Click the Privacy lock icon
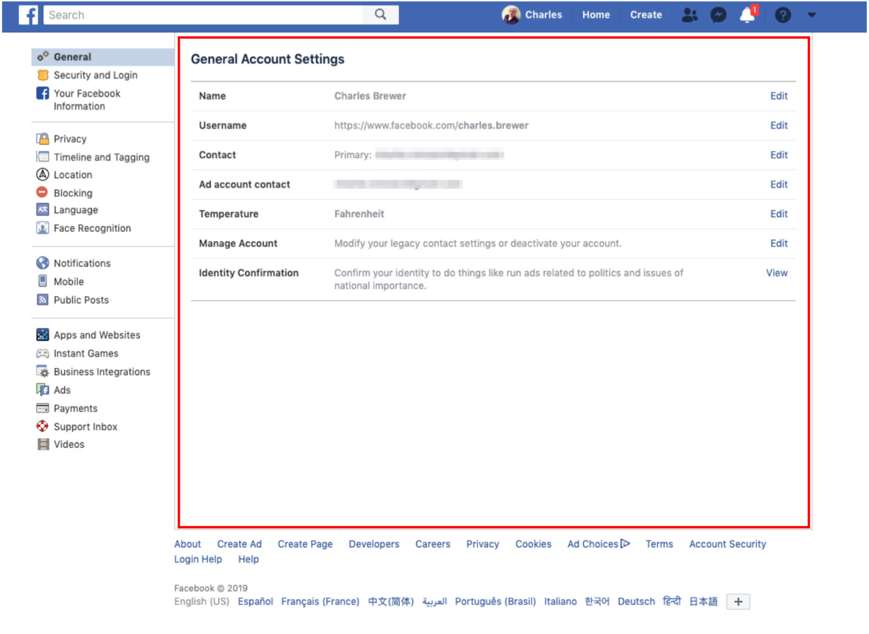 pyautogui.click(x=43, y=138)
